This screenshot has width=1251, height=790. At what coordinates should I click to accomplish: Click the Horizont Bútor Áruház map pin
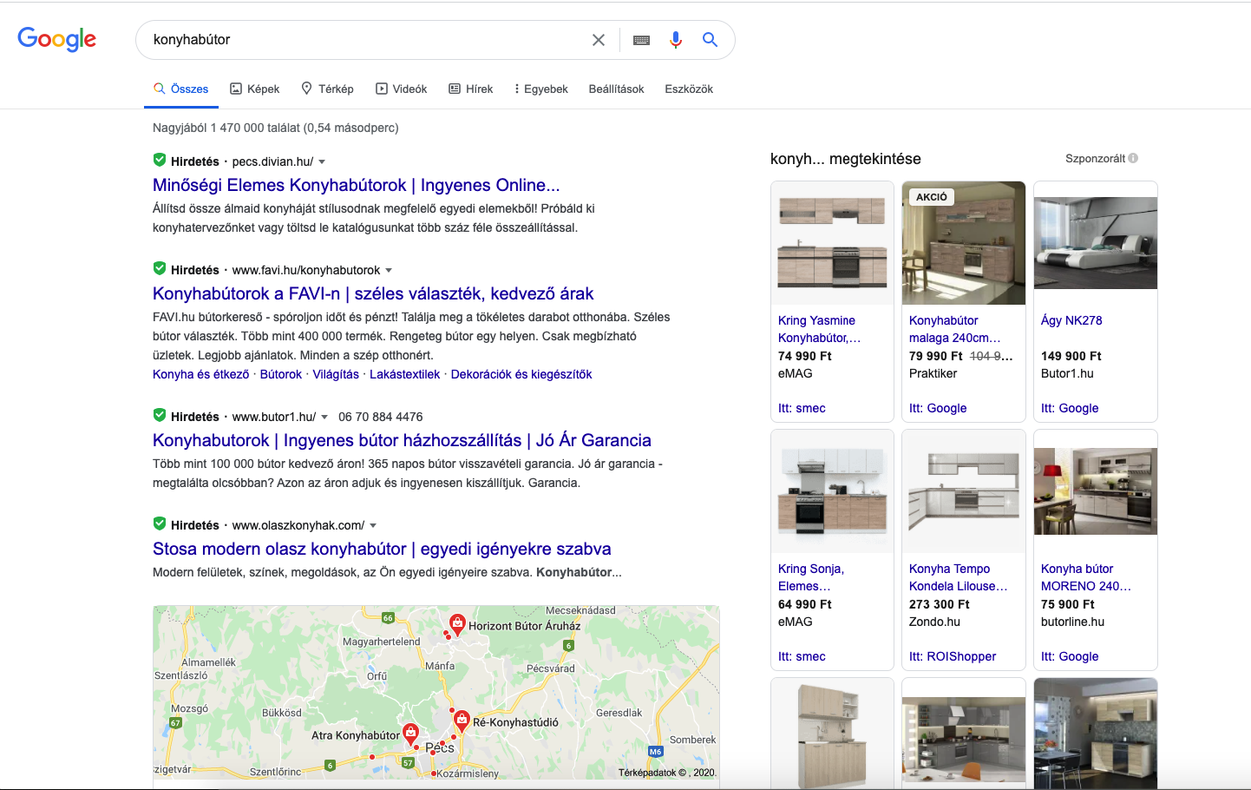click(x=456, y=622)
